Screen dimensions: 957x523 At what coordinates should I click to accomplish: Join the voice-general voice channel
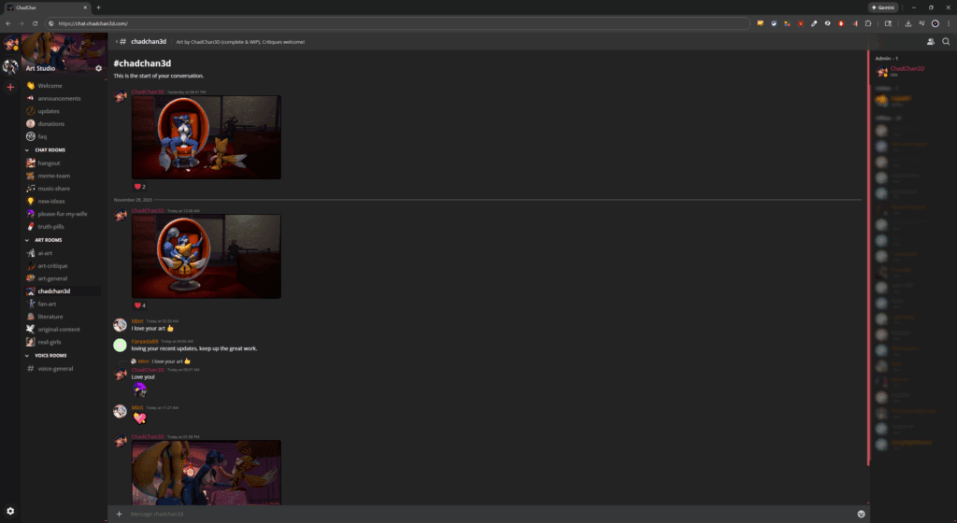click(x=55, y=368)
